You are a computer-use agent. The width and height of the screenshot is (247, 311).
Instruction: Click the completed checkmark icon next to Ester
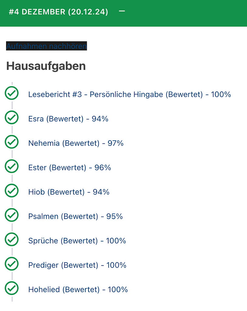[x=12, y=166]
